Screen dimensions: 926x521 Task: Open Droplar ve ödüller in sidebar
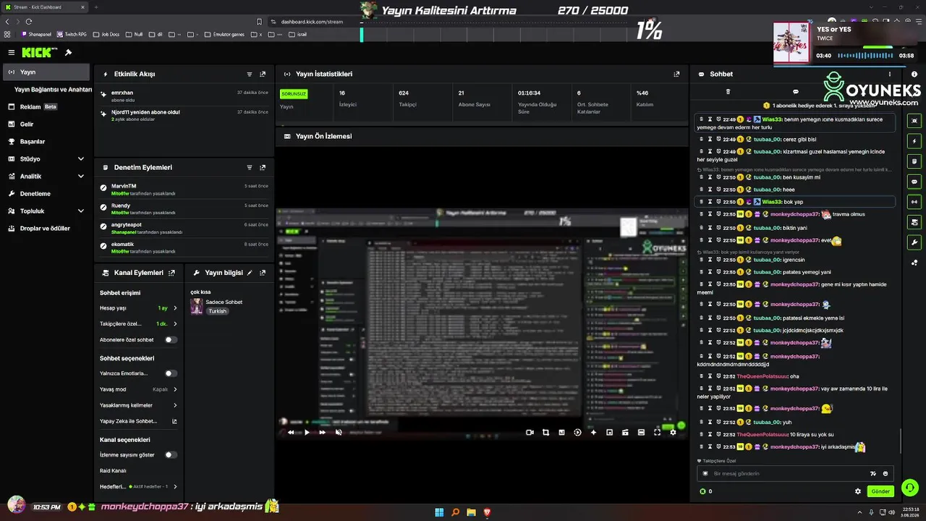(x=47, y=229)
